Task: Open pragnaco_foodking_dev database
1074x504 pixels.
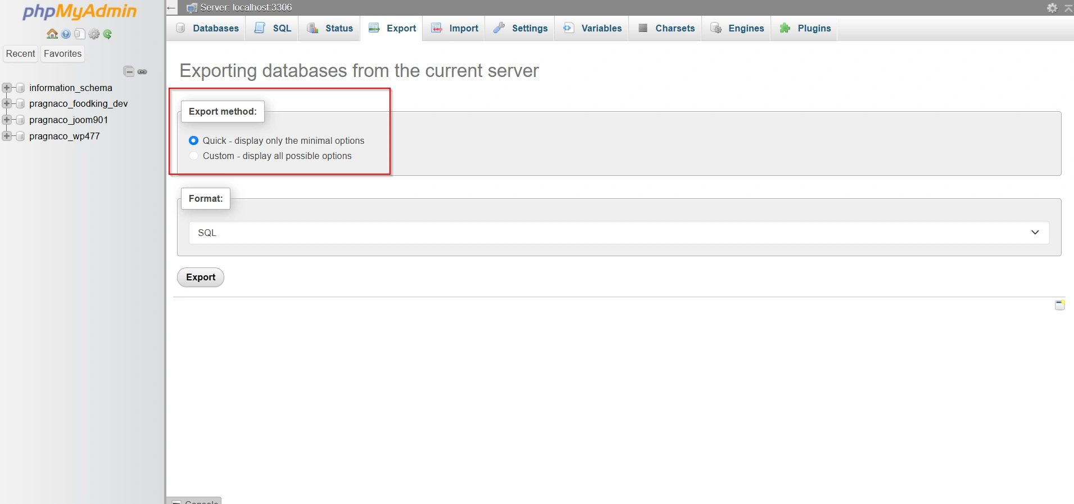Action: pos(79,103)
